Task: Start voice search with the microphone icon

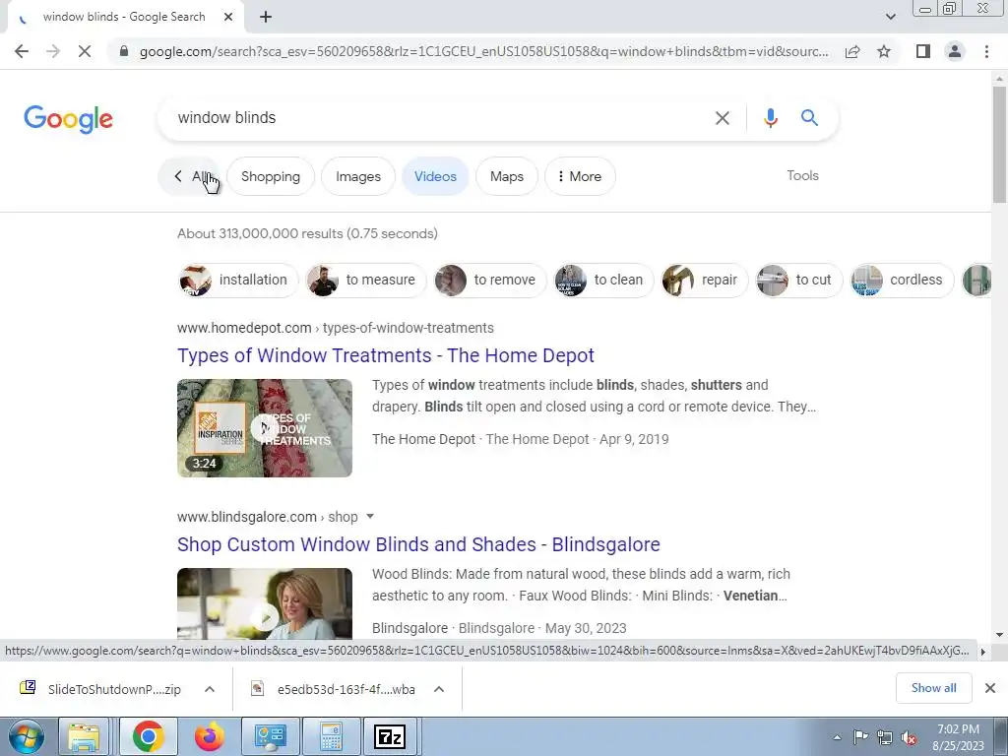Action: (770, 118)
